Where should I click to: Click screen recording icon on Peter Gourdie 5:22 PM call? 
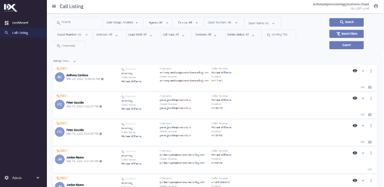[370, 115]
